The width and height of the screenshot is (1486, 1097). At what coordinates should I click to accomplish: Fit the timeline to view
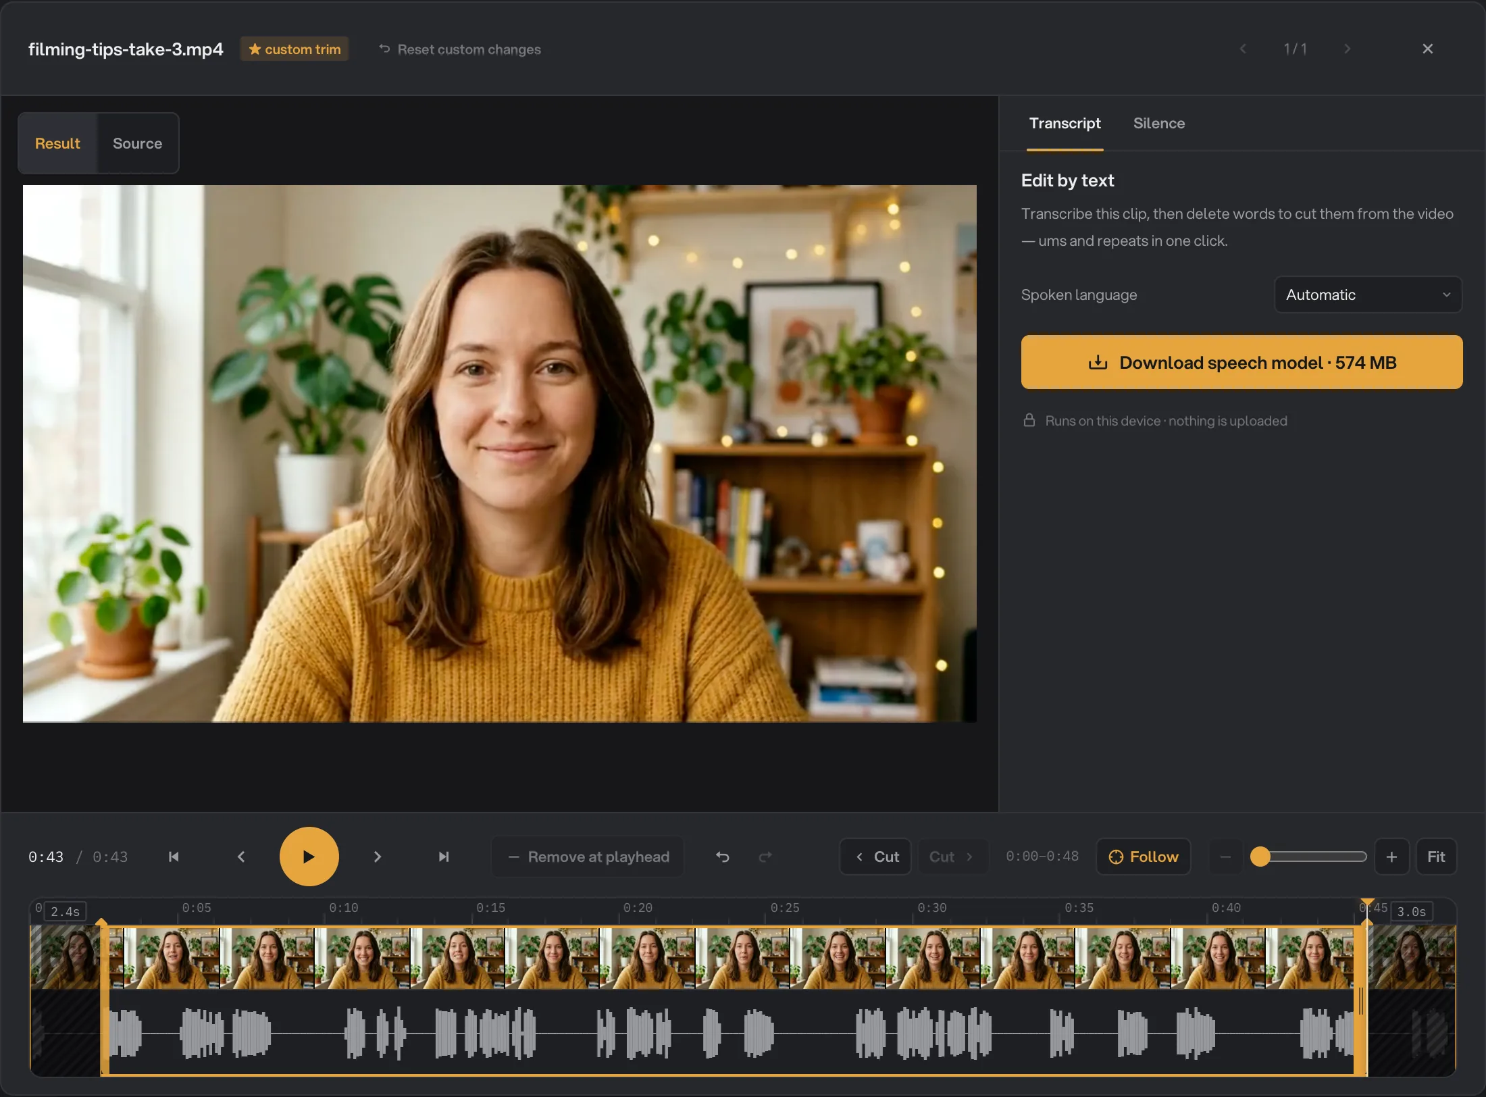[1436, 857]
